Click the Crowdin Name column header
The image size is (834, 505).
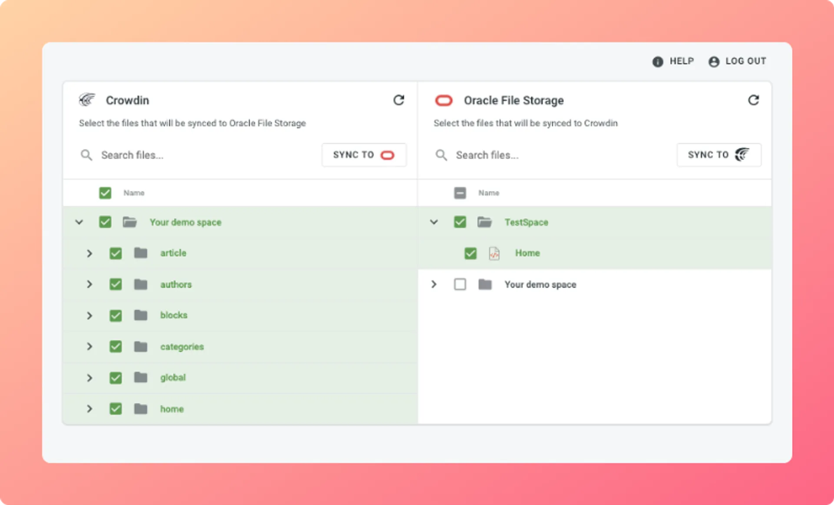[x=134, y=193]
